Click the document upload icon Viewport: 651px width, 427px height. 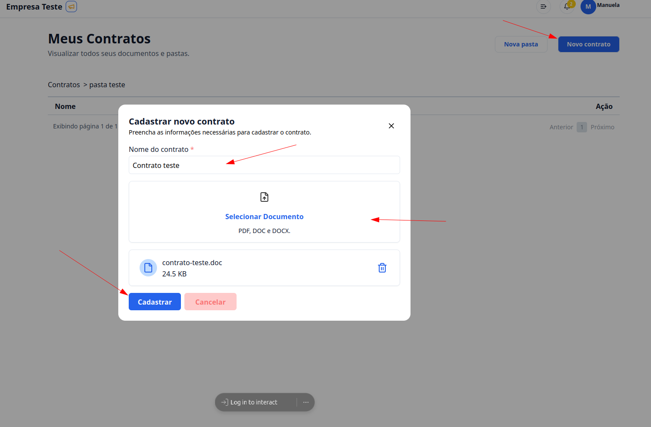[264, 197]
